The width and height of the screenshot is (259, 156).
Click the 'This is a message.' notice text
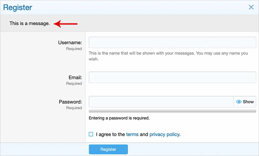[x=30, y=23]
